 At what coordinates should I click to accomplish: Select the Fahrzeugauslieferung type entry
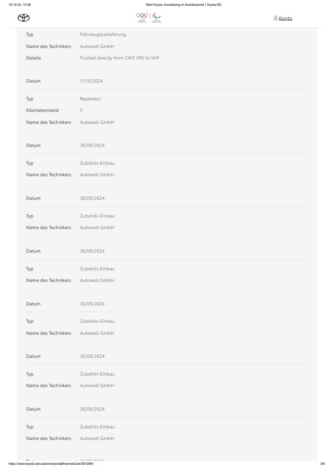(103, 35)
